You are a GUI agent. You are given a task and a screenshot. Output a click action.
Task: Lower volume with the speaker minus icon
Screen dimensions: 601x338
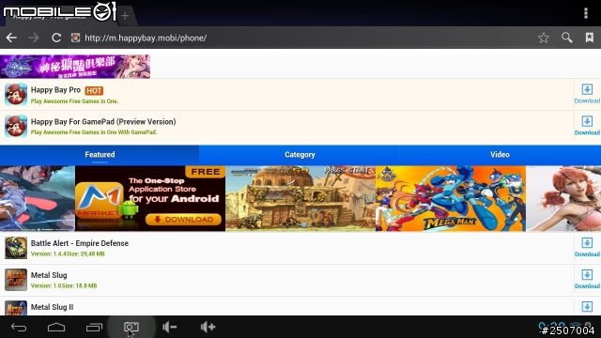[x=169, y=328]
